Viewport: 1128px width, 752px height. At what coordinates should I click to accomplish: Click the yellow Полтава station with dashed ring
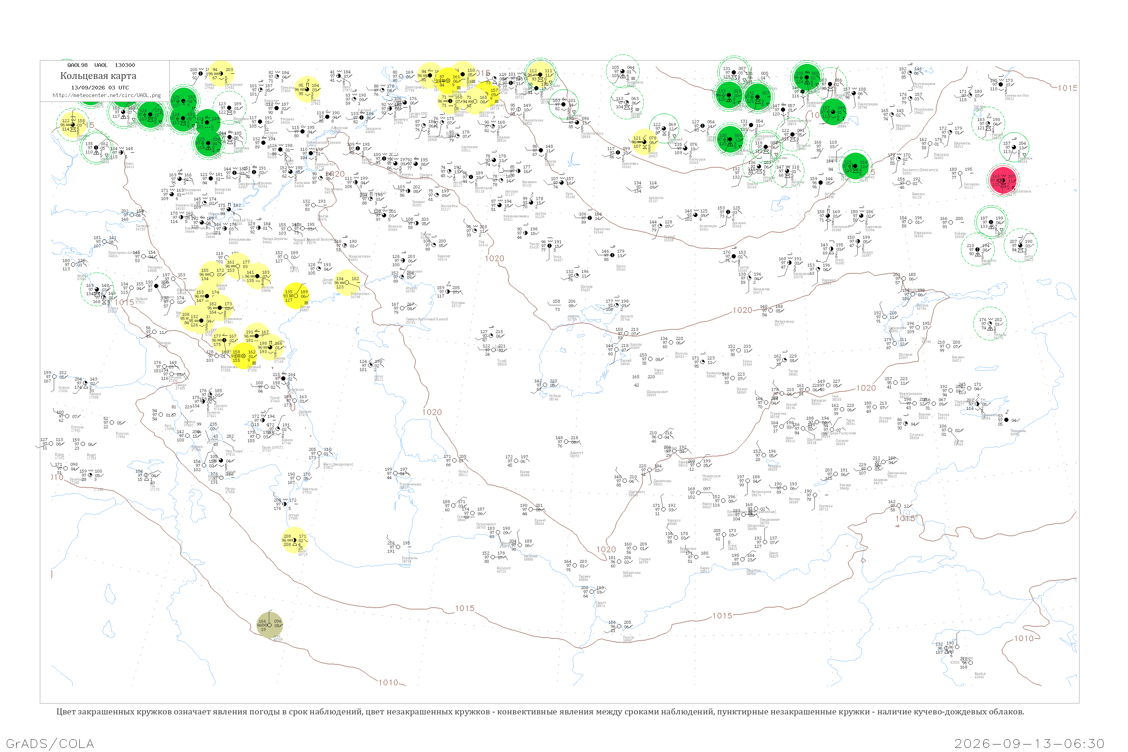pyautogui.click(x=73, y=125)
